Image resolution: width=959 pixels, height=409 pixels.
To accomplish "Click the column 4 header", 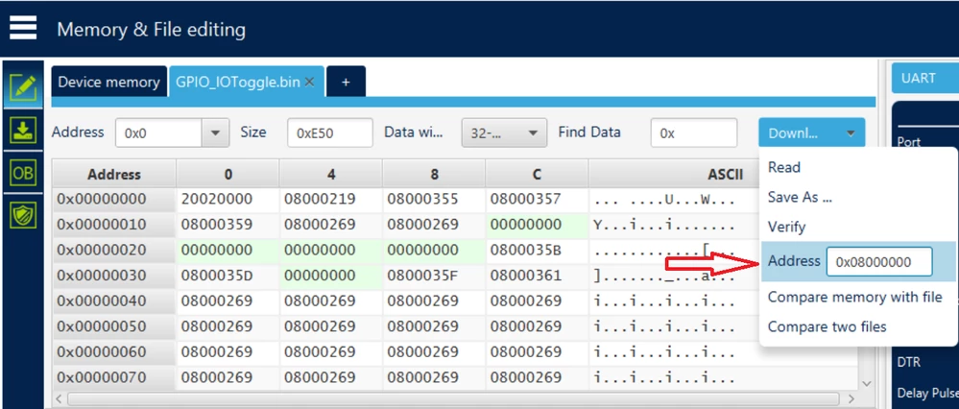I will [331, 174].
